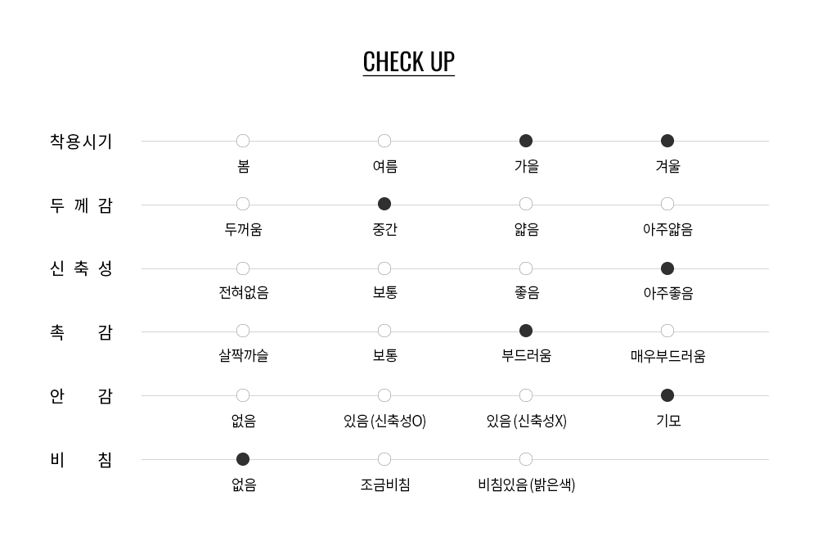Click the filled 겨울 circle
The height and width of the screenshot is (541, 818).
coord(667,141)
